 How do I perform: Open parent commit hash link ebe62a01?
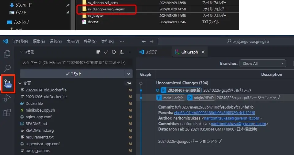pos(214,113)
